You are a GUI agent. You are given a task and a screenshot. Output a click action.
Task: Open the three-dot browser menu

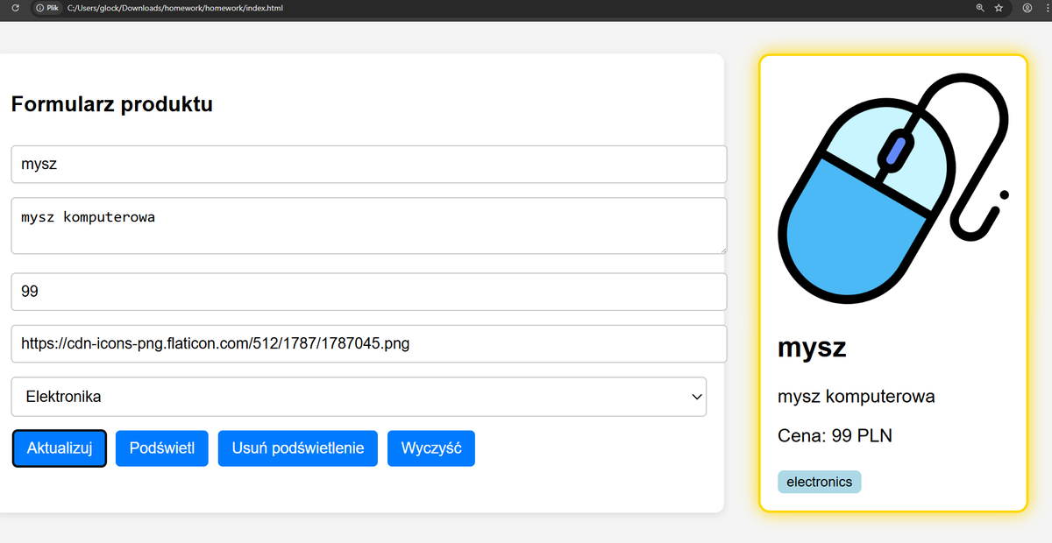[1046, 8]
